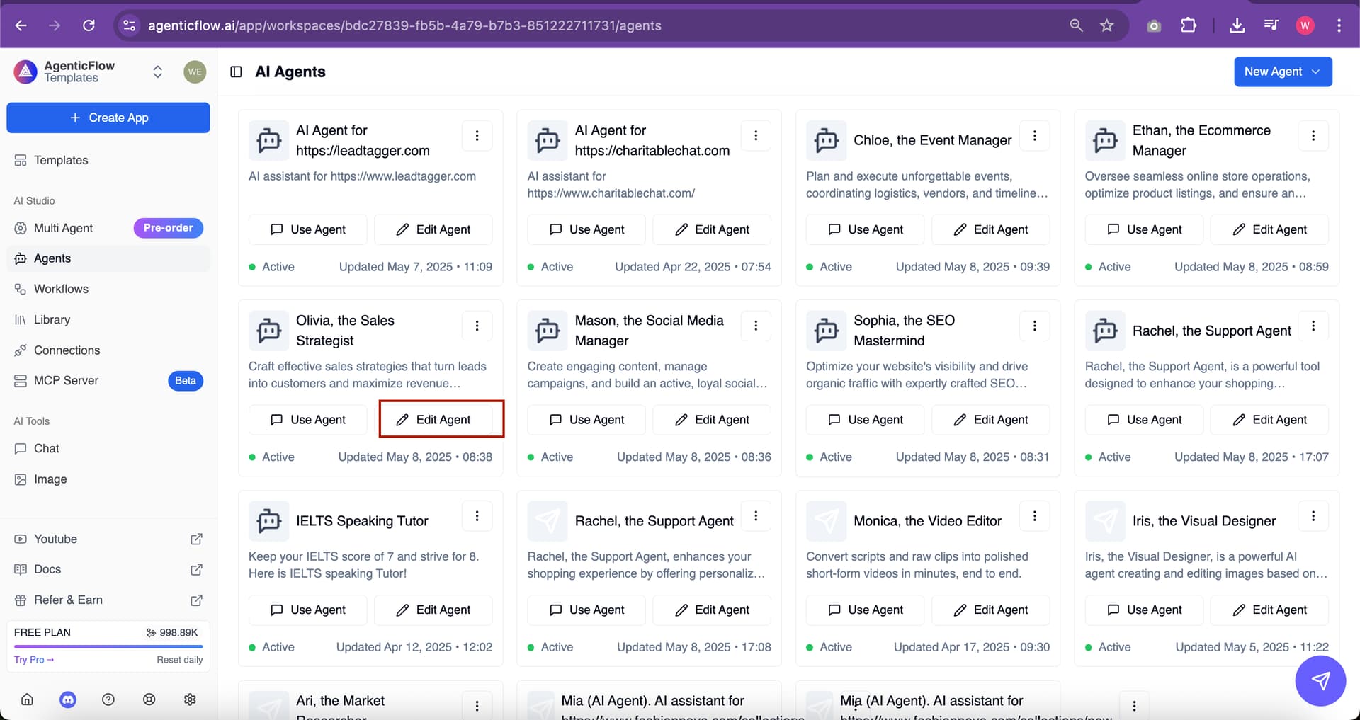The height and width of the screenshot is (720, 1360).
Task: Select Agents in the sidebar
Action: 108,258
